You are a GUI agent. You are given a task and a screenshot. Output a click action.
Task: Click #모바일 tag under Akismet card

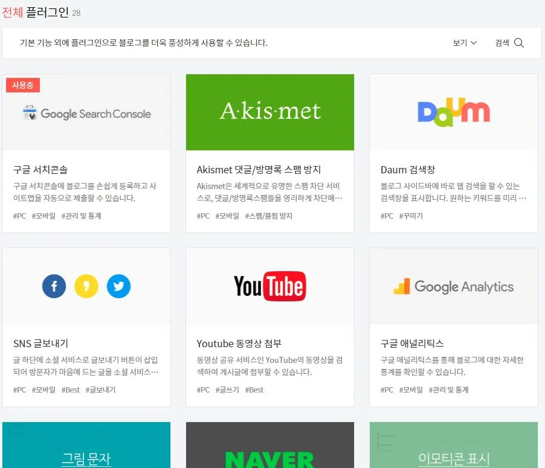(x=227, y=216)
